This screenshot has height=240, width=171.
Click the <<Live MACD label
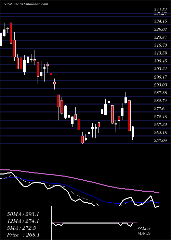tap(144, 231)
